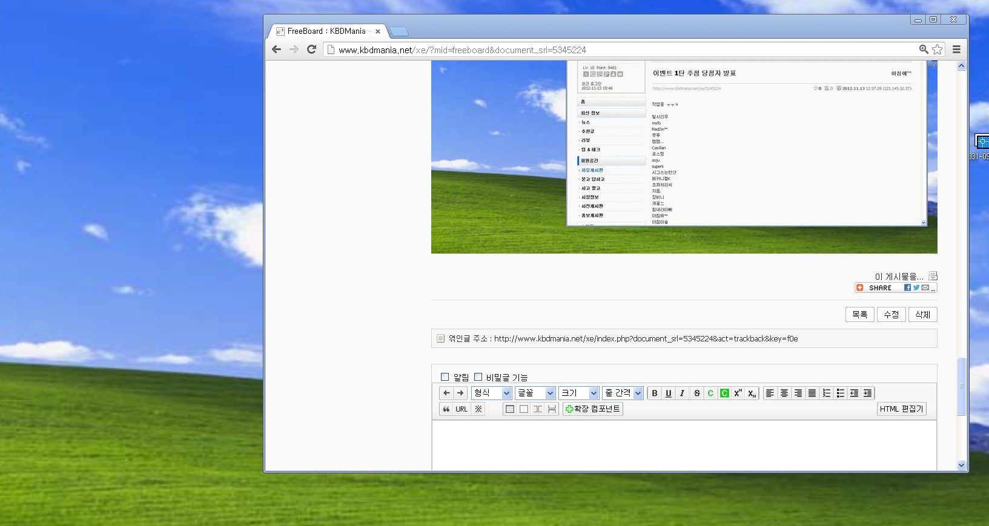Viewport: 989px width, 526px height.
Task: Open the 크기 size dropdown
Action: (x=579, y=393)
